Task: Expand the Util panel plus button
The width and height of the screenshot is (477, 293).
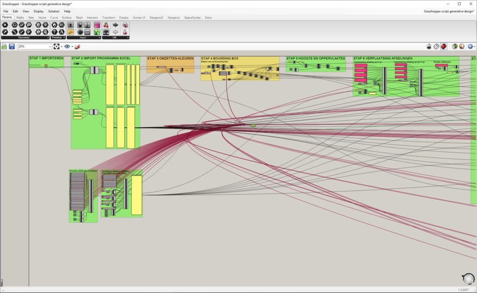Action: coord(128,38)
